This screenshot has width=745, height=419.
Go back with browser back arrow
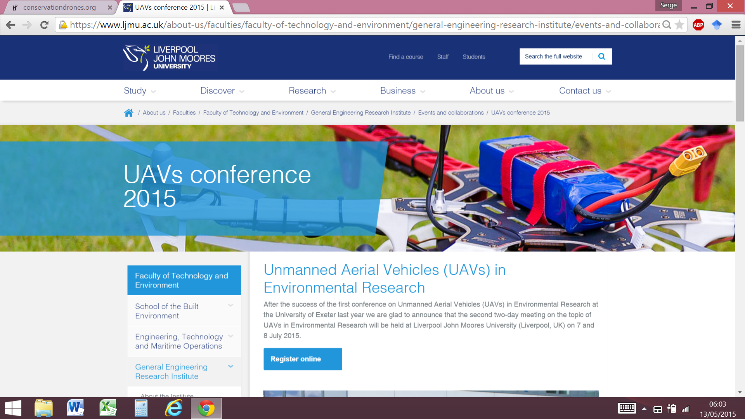10,25
